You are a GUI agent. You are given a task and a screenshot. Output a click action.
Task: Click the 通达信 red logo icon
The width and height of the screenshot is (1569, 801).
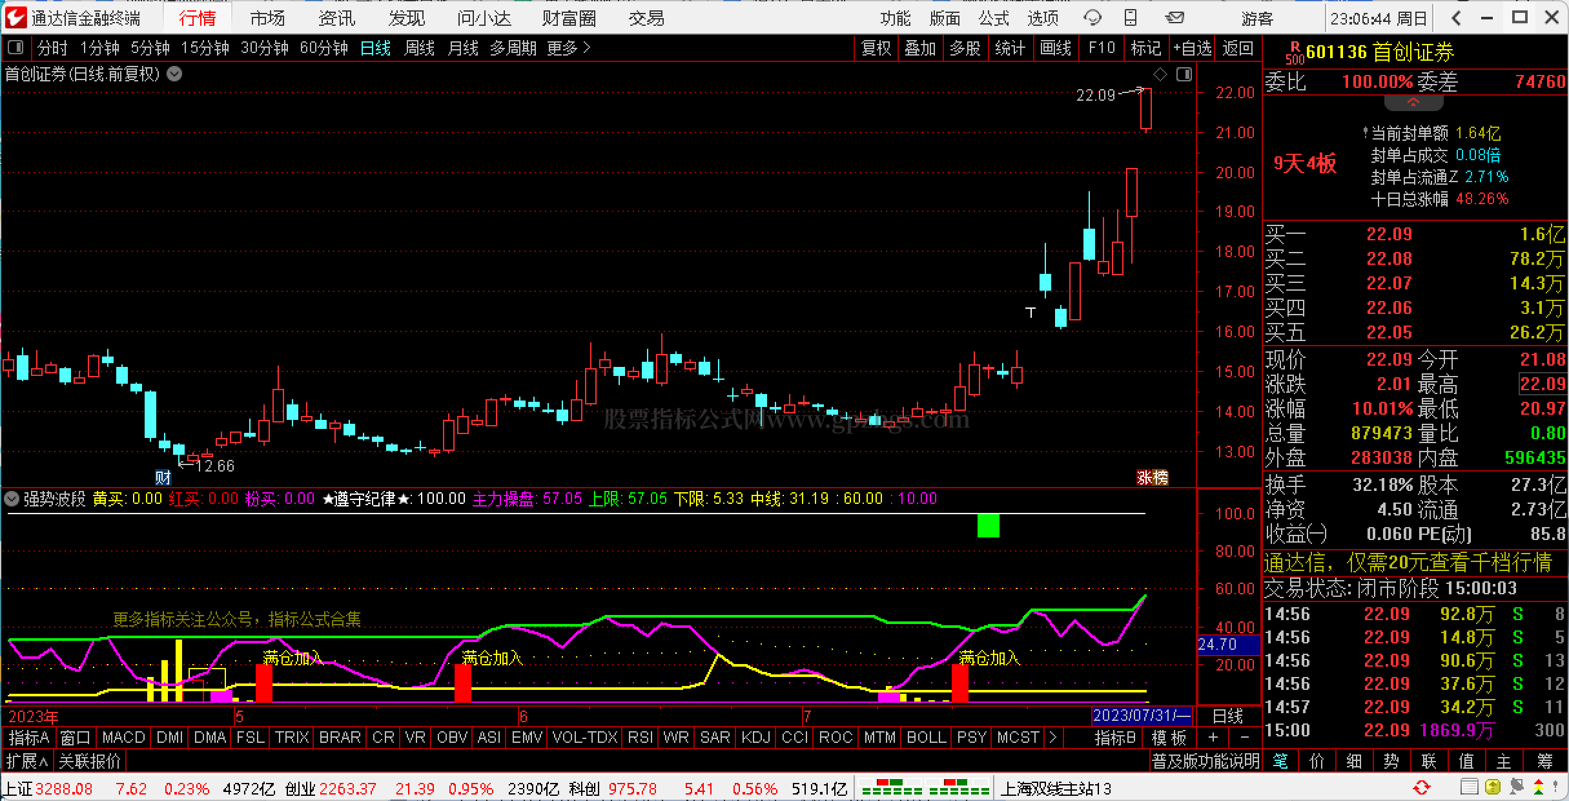click(15, 17)
